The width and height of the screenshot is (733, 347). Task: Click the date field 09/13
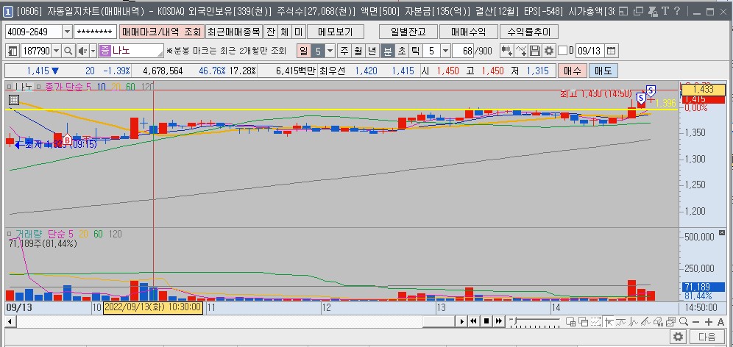click(590, 51)
